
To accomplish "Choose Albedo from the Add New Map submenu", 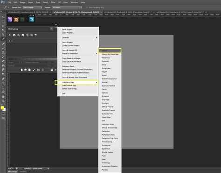I will click(x=110, y=51).
